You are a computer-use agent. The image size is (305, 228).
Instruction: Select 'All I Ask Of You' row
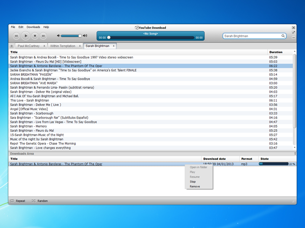151,96
